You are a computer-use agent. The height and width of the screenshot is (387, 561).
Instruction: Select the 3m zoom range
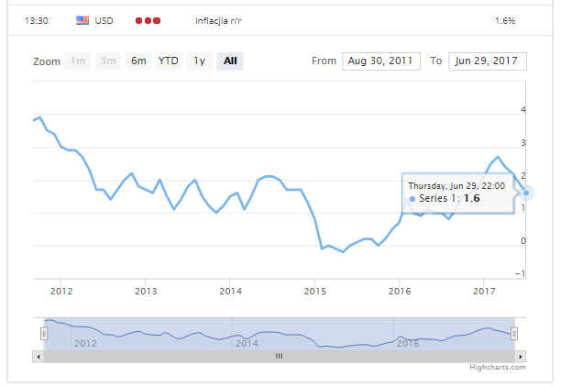108,61
